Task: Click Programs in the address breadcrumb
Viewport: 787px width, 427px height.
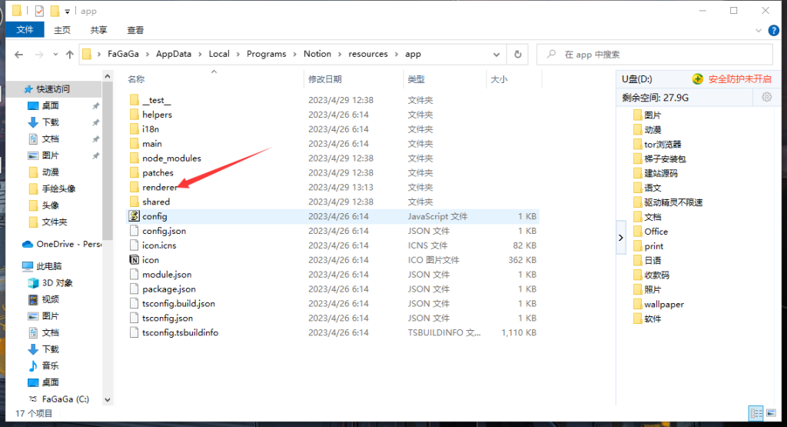Action: [x=267, y=54]
